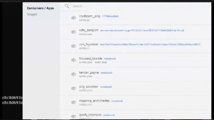
Task: Click the EXITED status under confident_jang
Action: coord(85,20)
